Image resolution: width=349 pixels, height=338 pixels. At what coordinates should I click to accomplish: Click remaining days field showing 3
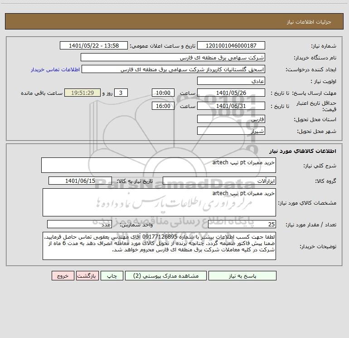coord(121,93)
